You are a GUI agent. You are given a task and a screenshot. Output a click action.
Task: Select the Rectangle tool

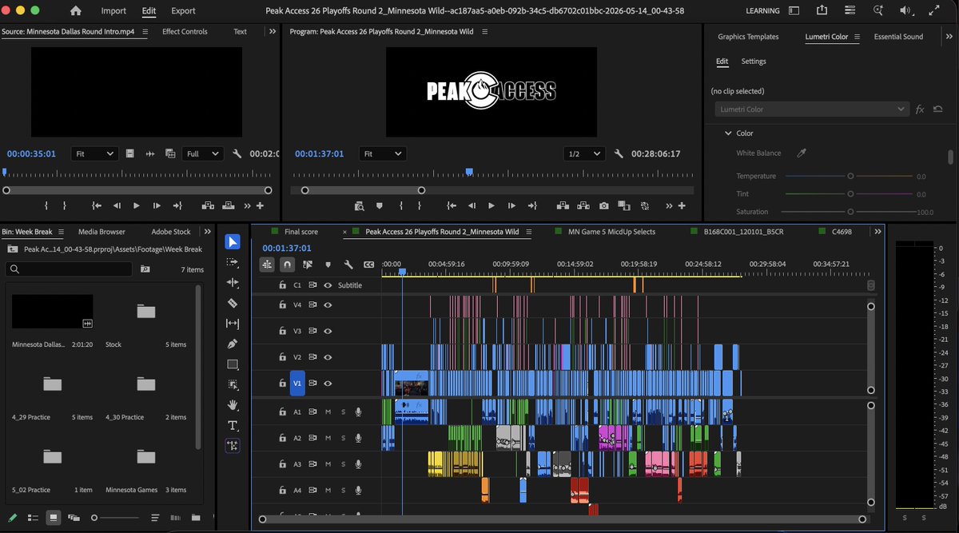(x=233, y=364)
